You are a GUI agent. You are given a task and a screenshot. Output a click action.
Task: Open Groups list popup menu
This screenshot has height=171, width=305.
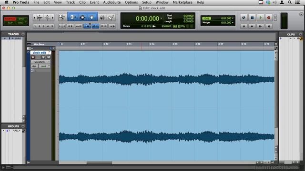23,126
